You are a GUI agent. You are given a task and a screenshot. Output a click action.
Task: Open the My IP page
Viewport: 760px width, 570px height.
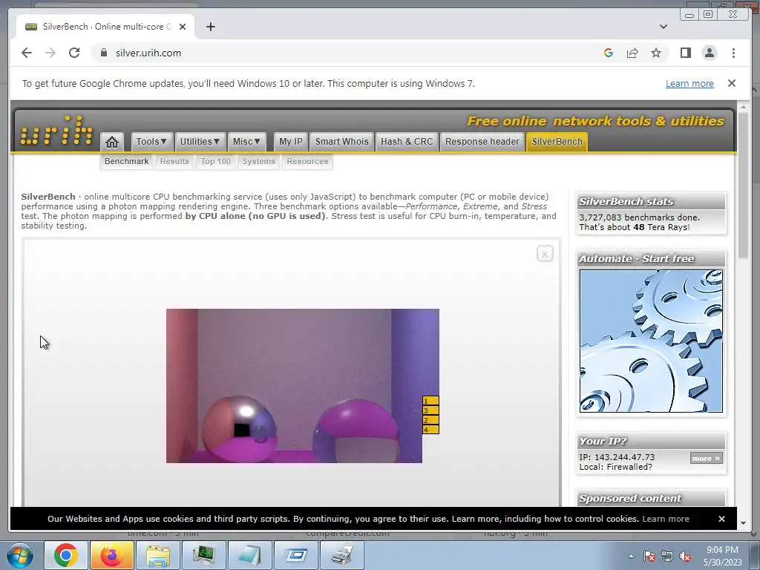tap(291, 142)
